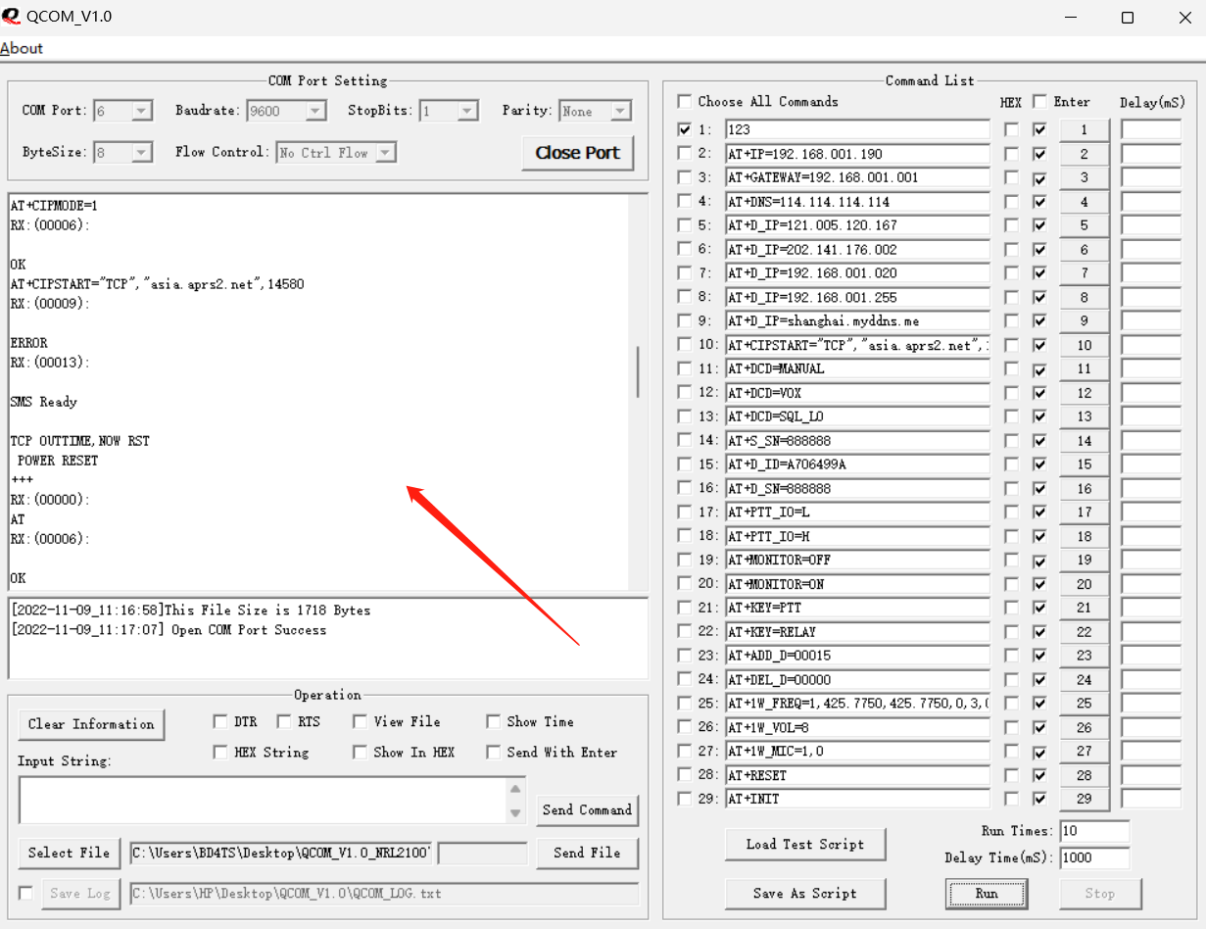Image resolution: width=1206 pixels, height=929 pixels.
Task: Click the AT+1W_VOL=8 command field
Action: (857, 727)
